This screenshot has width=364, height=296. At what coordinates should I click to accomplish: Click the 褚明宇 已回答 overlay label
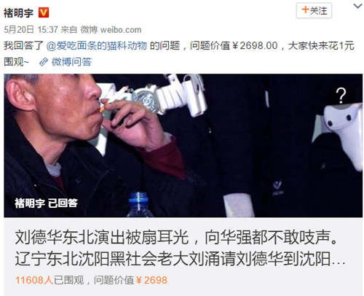[46, 203]
